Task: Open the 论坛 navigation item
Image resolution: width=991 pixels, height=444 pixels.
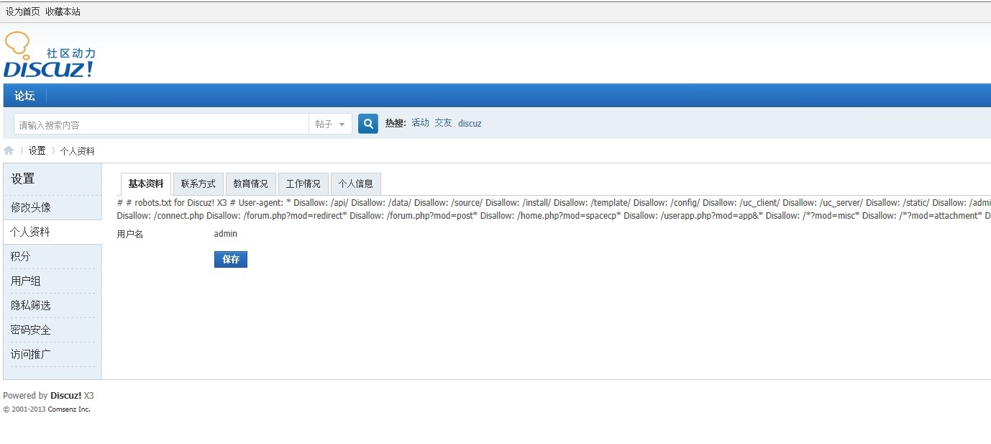Action: 24,96
